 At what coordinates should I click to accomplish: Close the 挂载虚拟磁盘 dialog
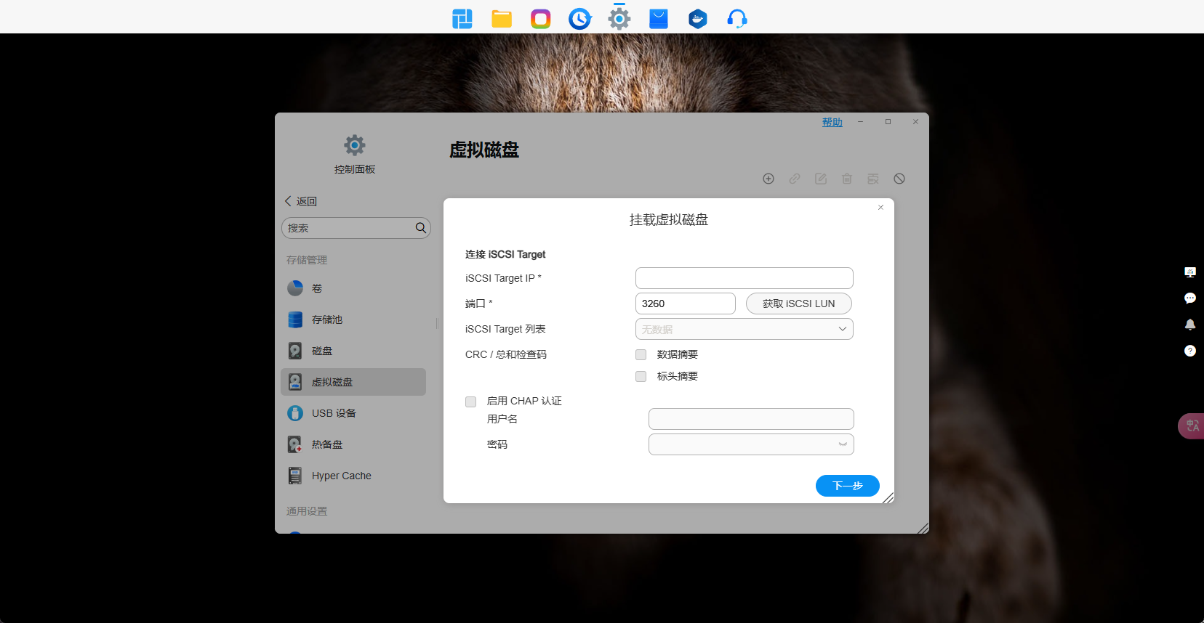(880, 208)
